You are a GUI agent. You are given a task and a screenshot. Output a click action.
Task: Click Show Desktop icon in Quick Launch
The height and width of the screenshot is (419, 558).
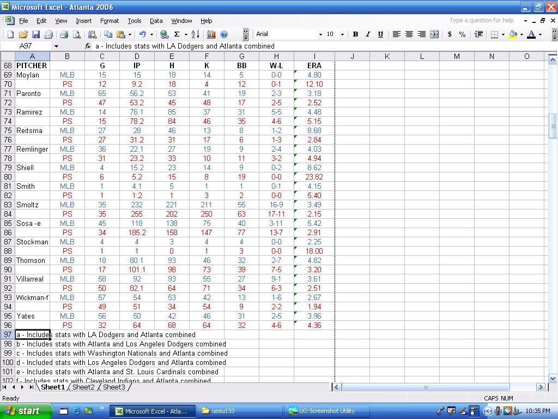pos(63,411)
